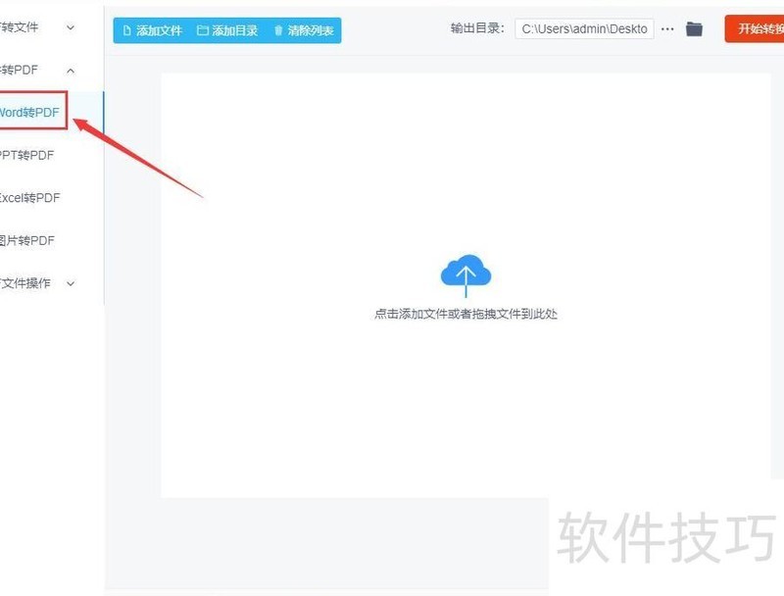784x596 pixels.
Task: Click the document icon on 添加文件 button
Action: point(128,30)
